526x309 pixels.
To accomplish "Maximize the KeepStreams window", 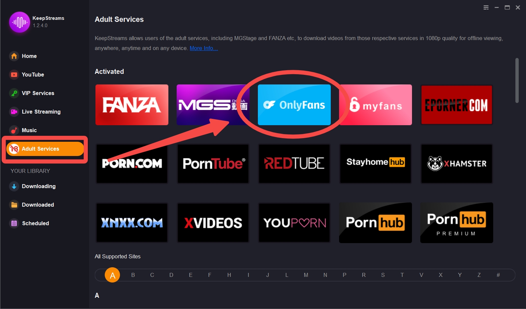I will coord(507,8).
